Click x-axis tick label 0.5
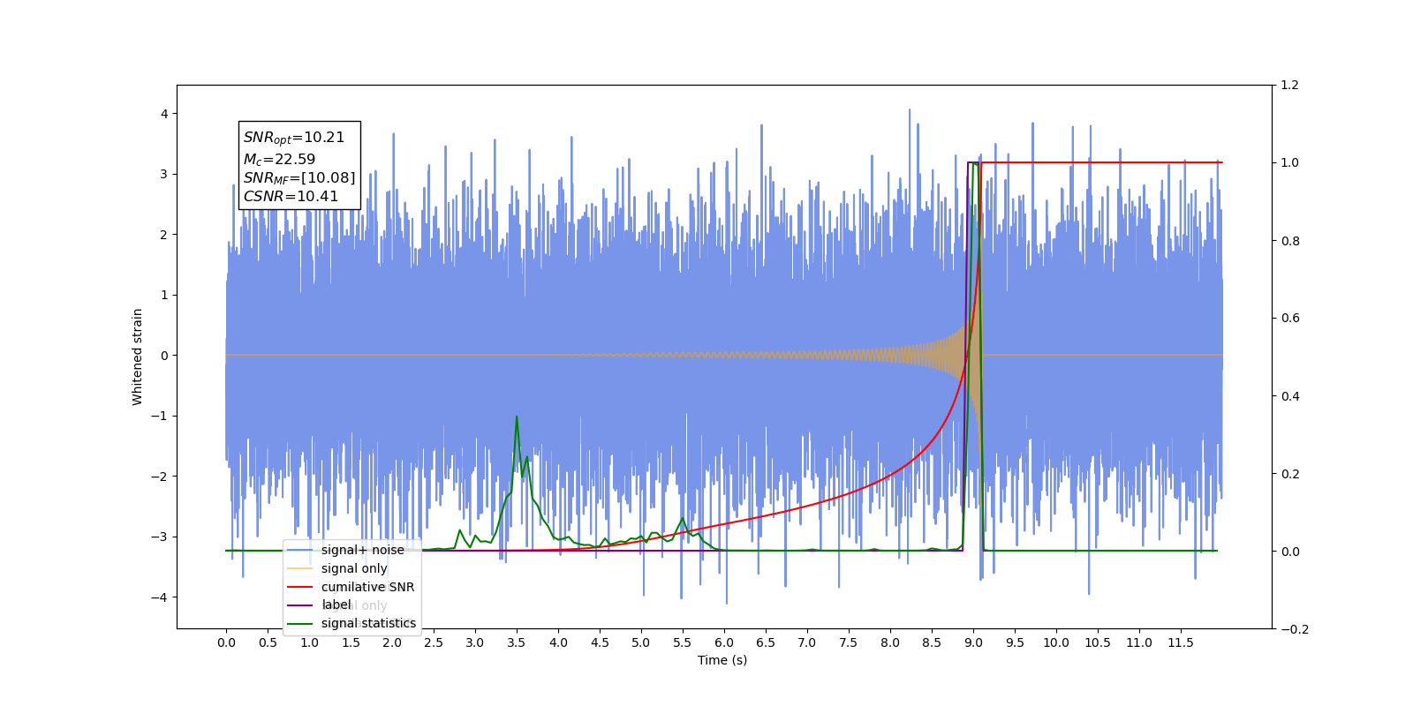Image resolution: width=1413 pixels, height=706 pixels. [x=268, y=642]
